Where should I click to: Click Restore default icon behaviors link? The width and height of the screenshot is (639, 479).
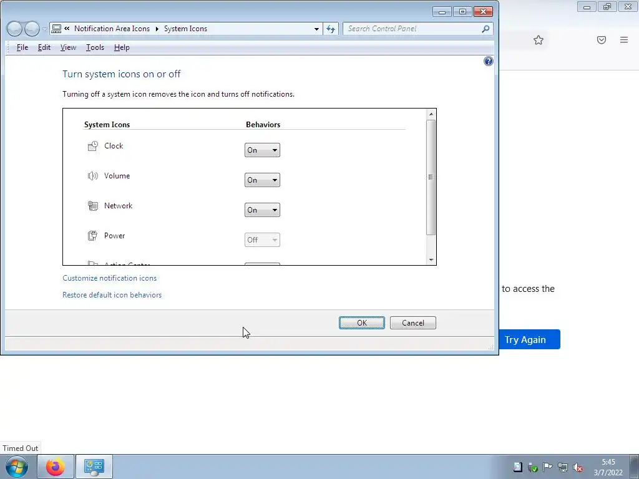[x=112, y=295]
